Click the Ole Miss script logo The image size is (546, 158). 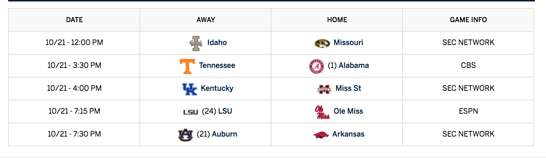(x=322, y=112)
